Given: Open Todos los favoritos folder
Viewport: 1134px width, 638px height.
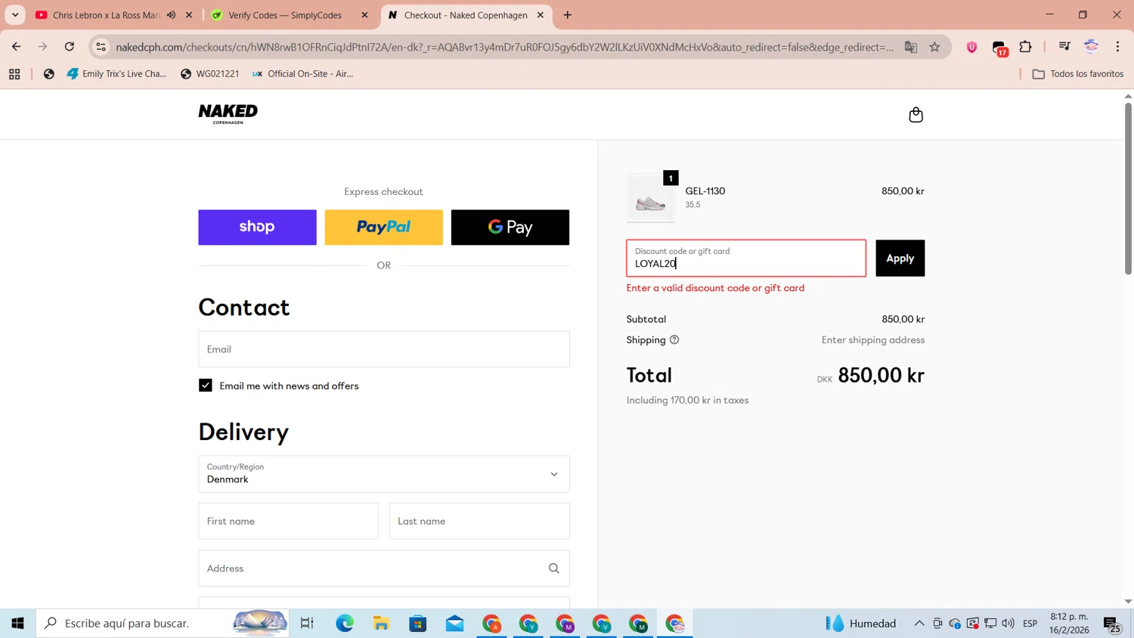Looking at the screenshot, I should point(1078,74).
